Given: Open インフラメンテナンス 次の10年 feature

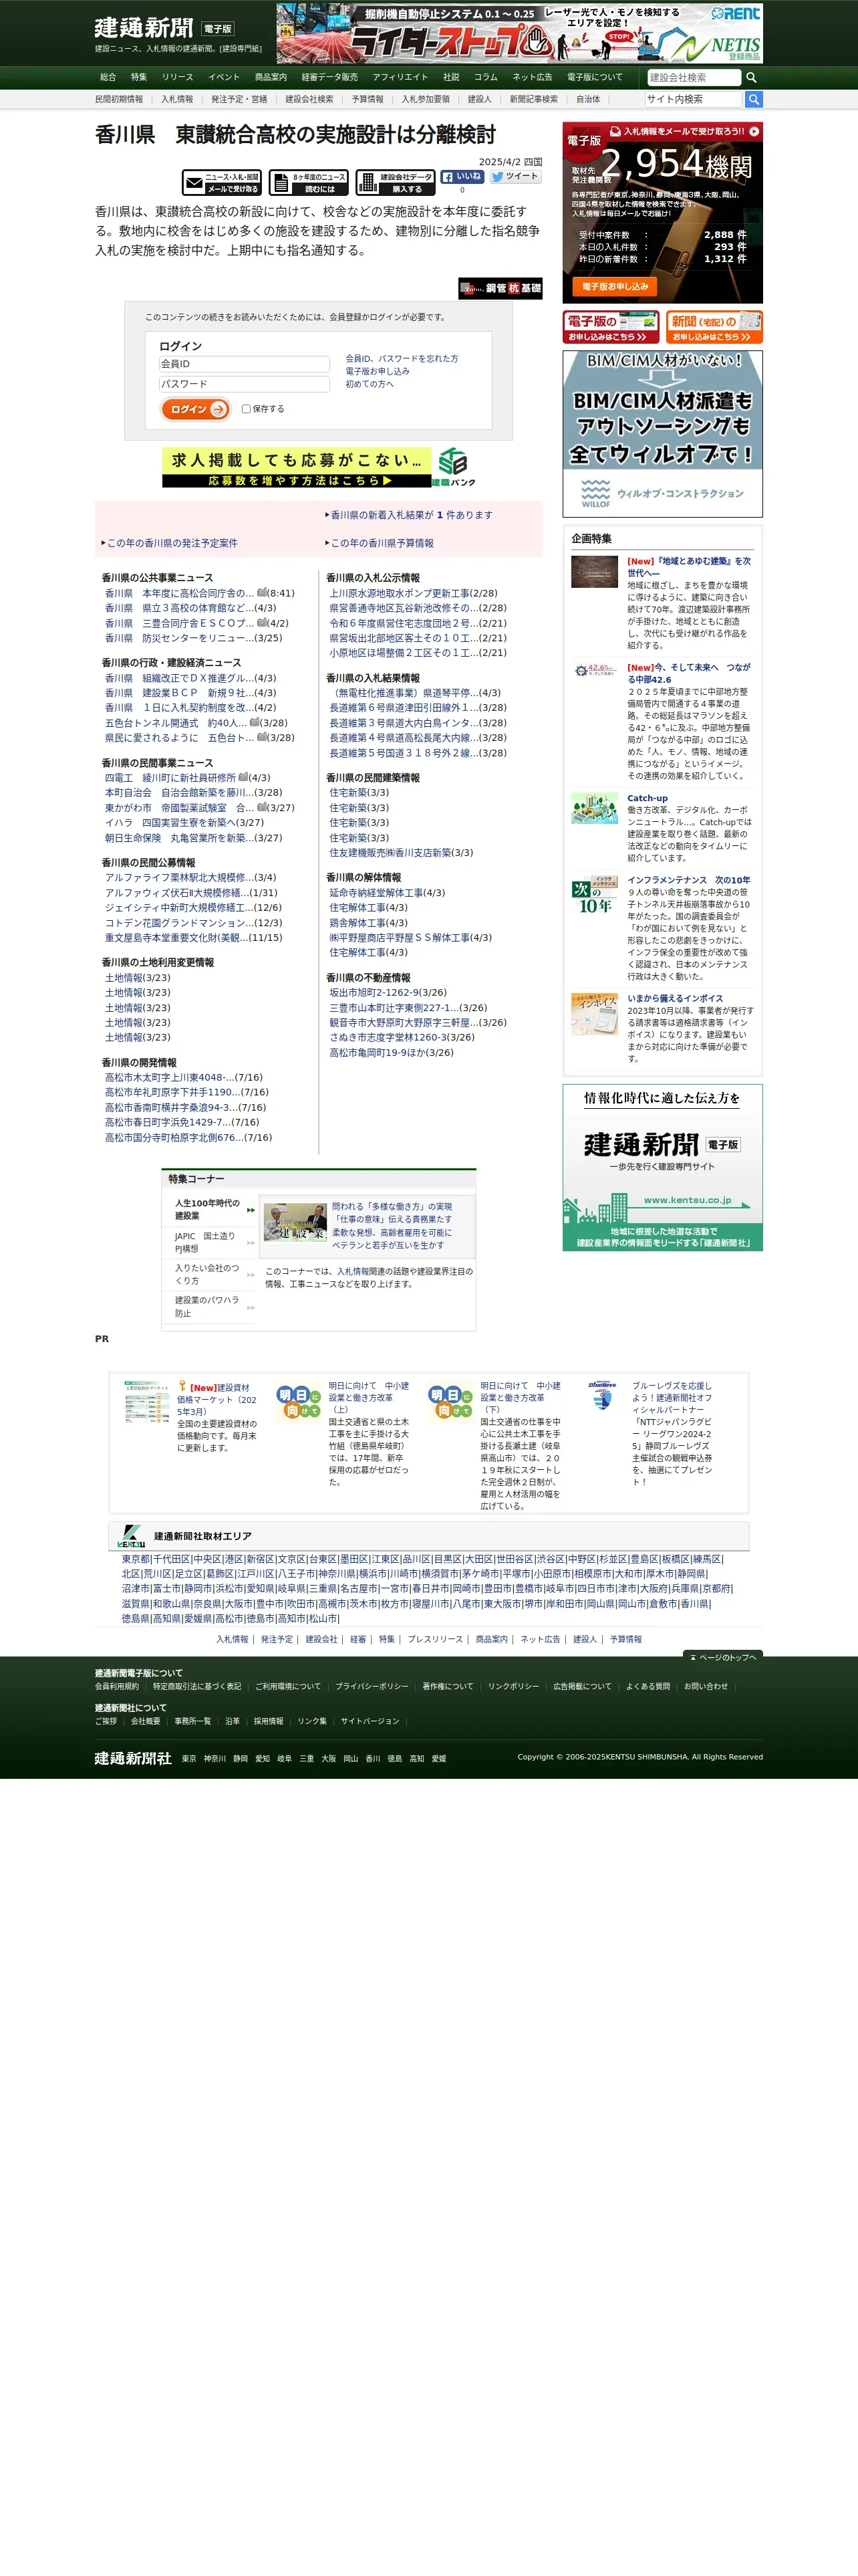Looking at the screenshot, I should coord(688,880).
